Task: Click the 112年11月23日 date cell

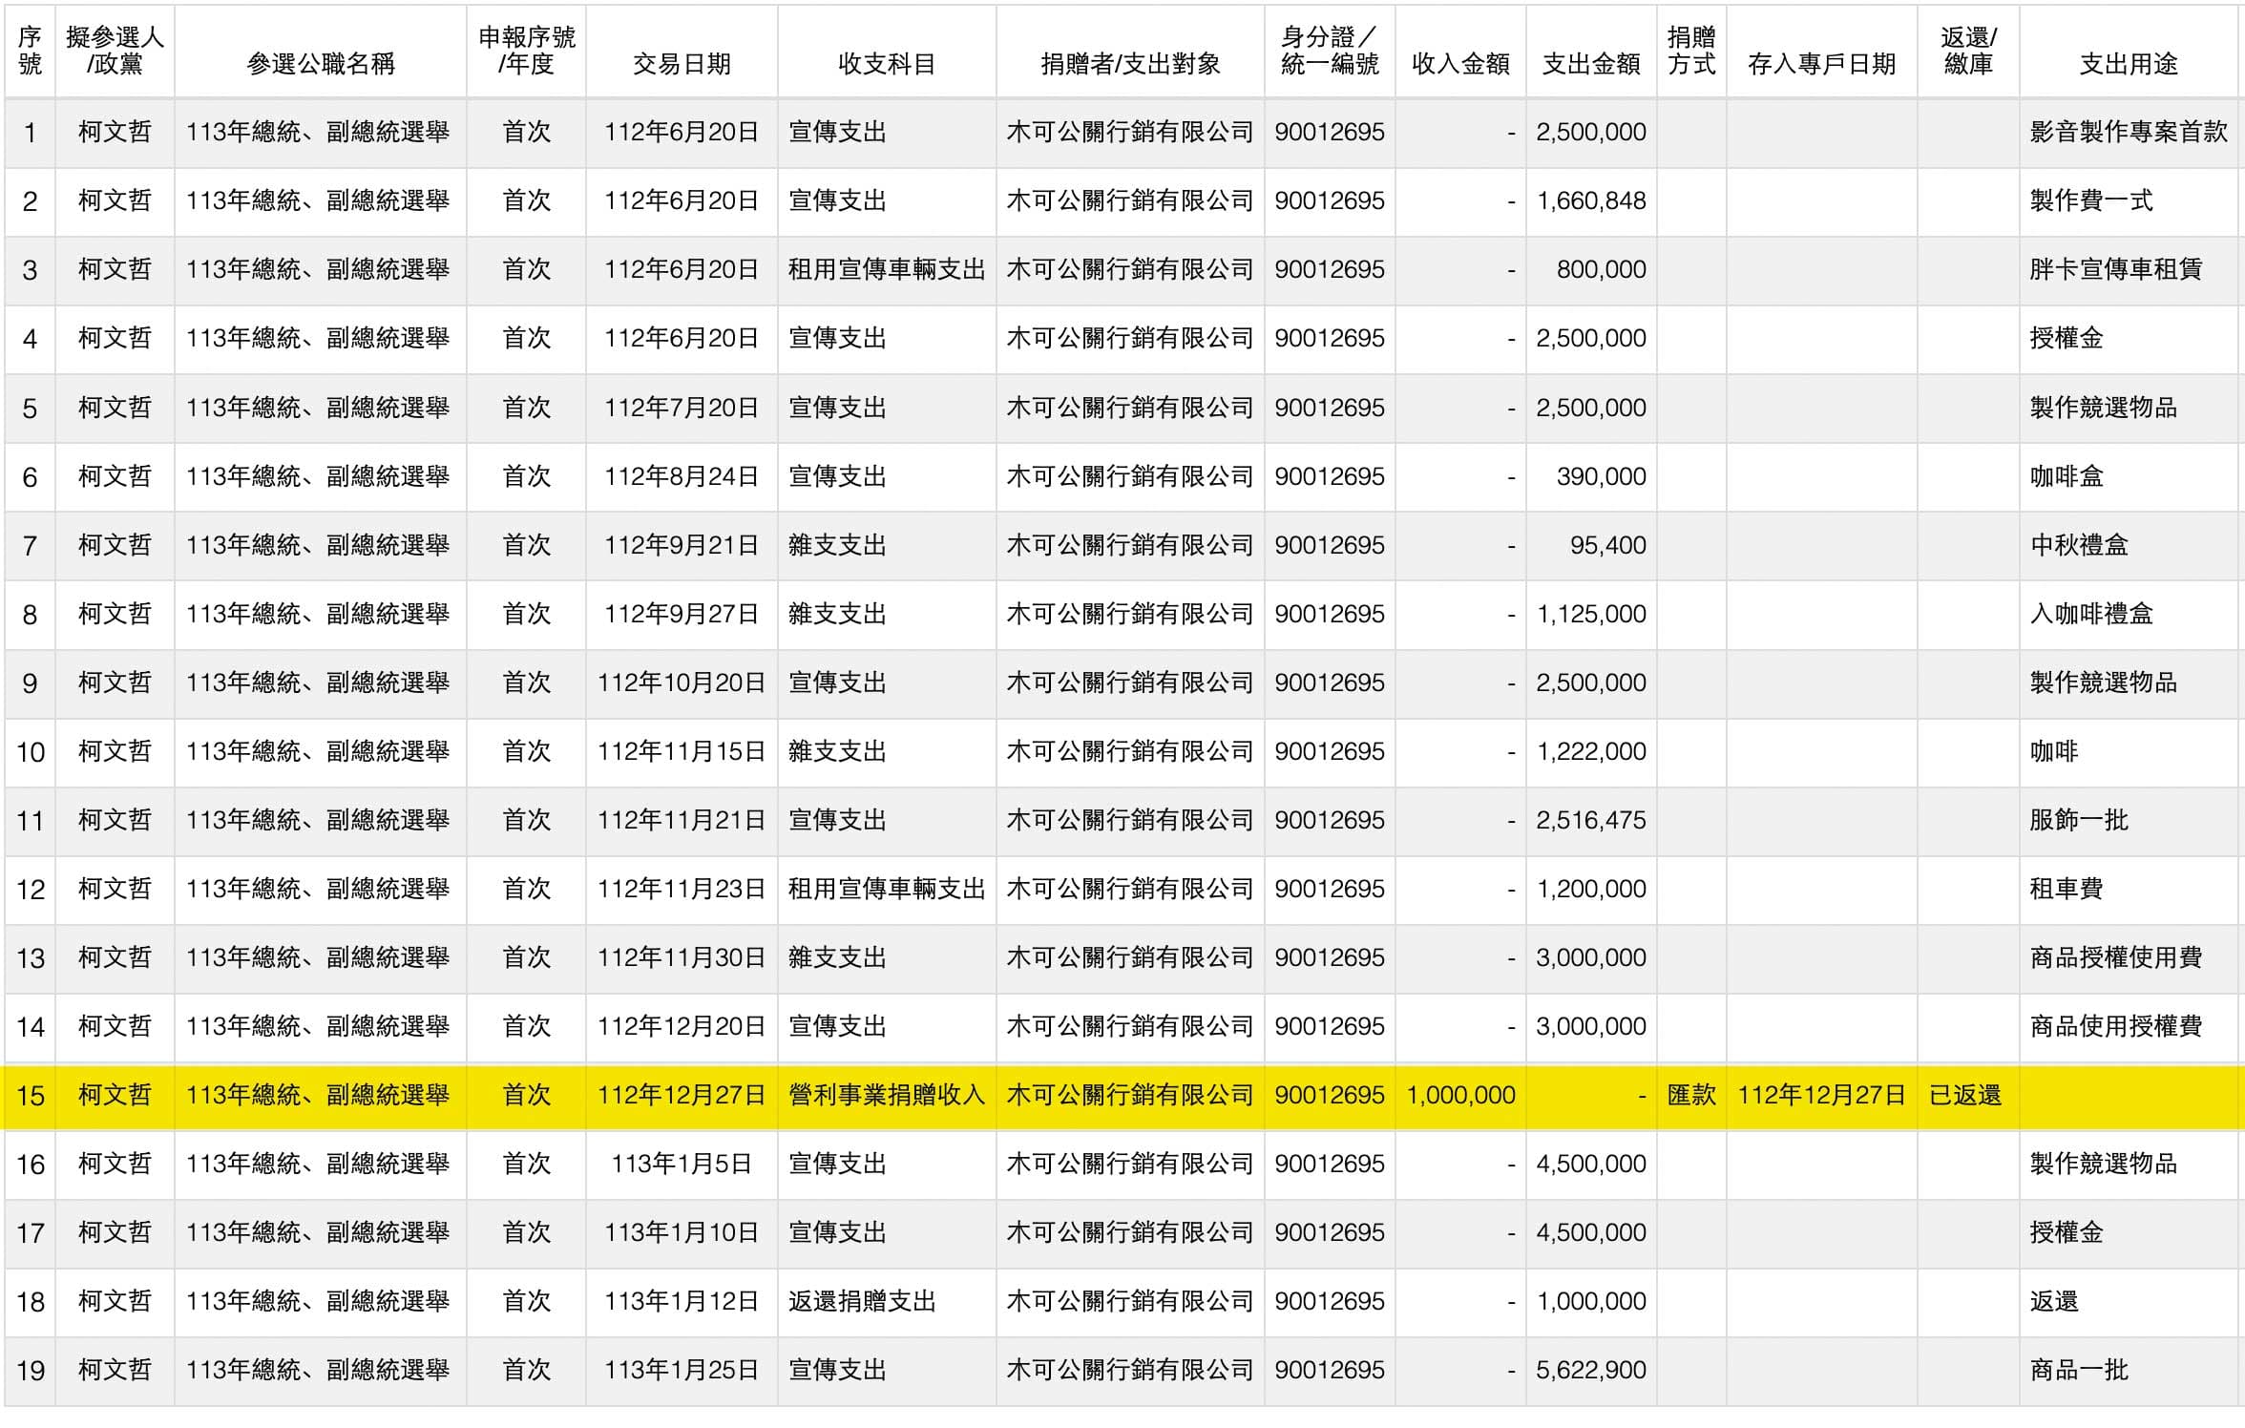Action: 682,889
